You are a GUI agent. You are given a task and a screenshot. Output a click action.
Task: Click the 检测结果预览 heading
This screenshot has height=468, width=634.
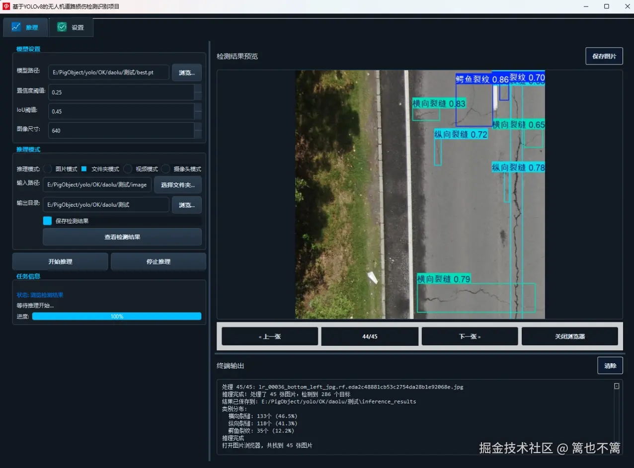tap(237, 56)
